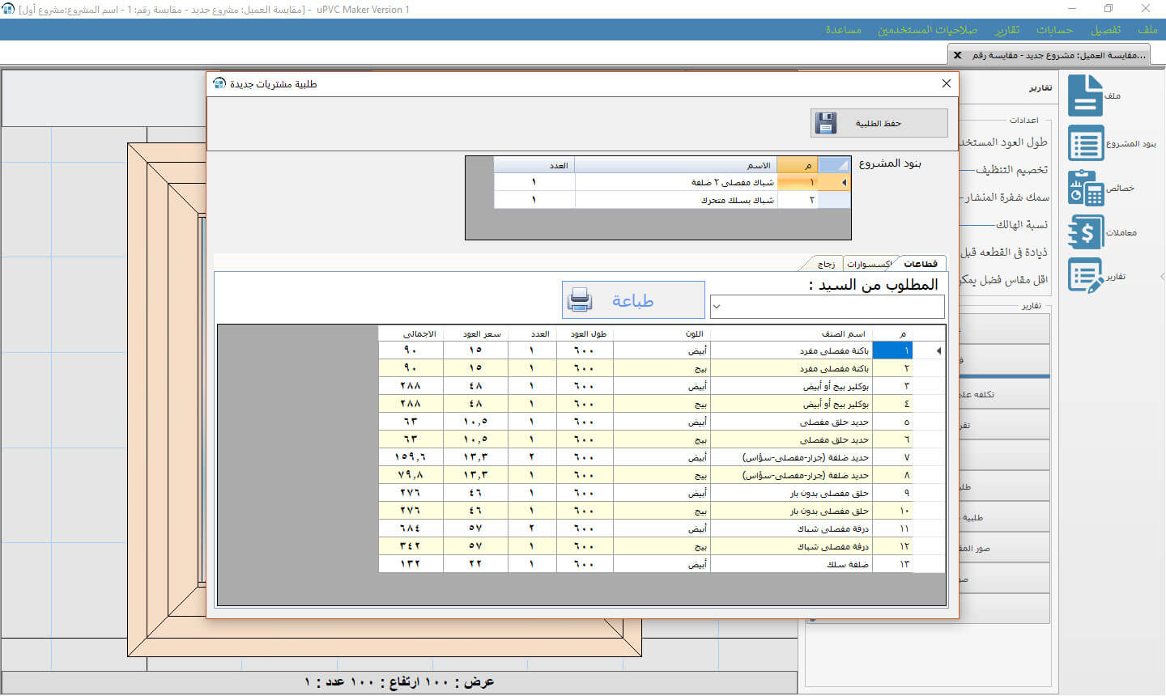Click the اسم الصنف column header
The height and width of the screenshot is (696, 1166).
tap(842, 333)
